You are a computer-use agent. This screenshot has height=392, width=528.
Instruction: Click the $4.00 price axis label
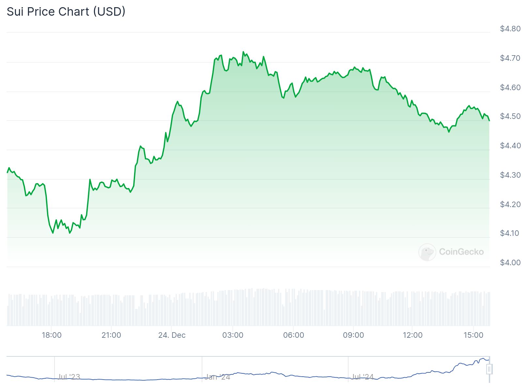tap(510, 263)
